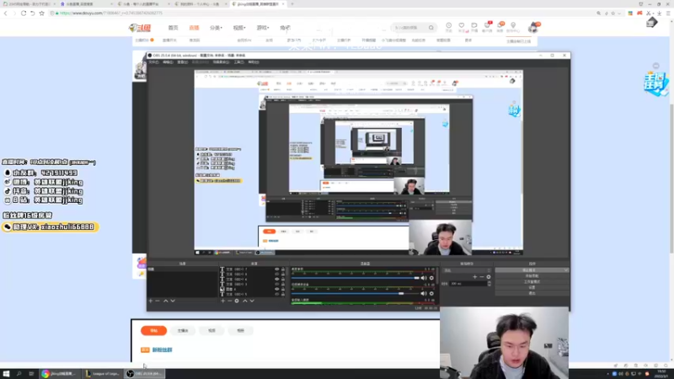Viewport: 674px width, 379px height.
Task: Open the messages icon with the orange badge
Action: (x=500, y=26)
